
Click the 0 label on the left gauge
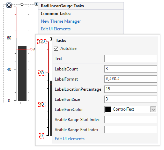[x=9, y=101]
